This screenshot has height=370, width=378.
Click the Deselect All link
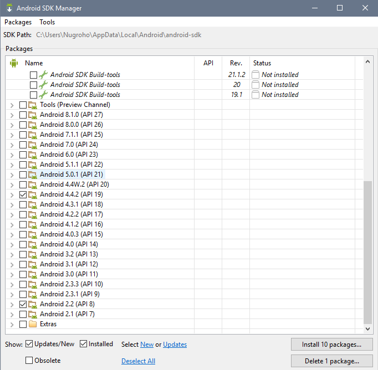coord(138,361)
